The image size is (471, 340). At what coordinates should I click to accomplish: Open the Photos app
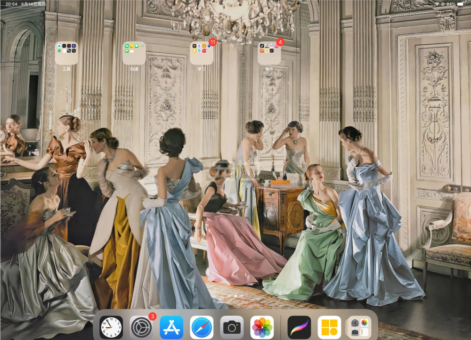click(x=262, y=327)
